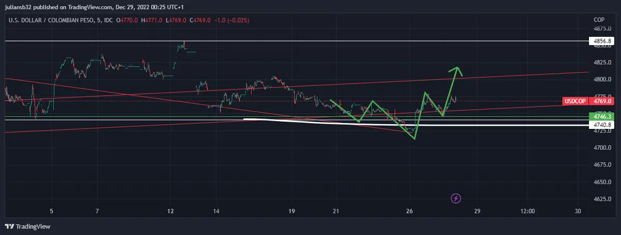Click the date label 7 on time axis

(x=97, y=211)
